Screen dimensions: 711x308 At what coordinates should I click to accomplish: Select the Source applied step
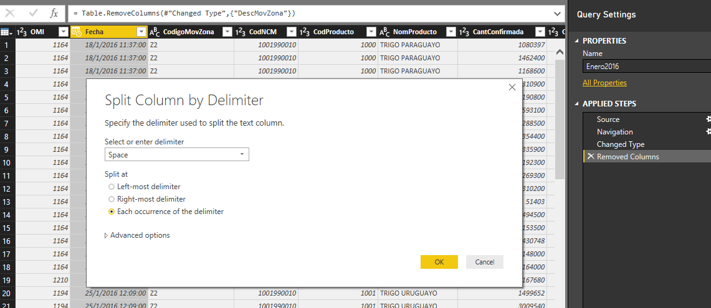coord(608,119)
